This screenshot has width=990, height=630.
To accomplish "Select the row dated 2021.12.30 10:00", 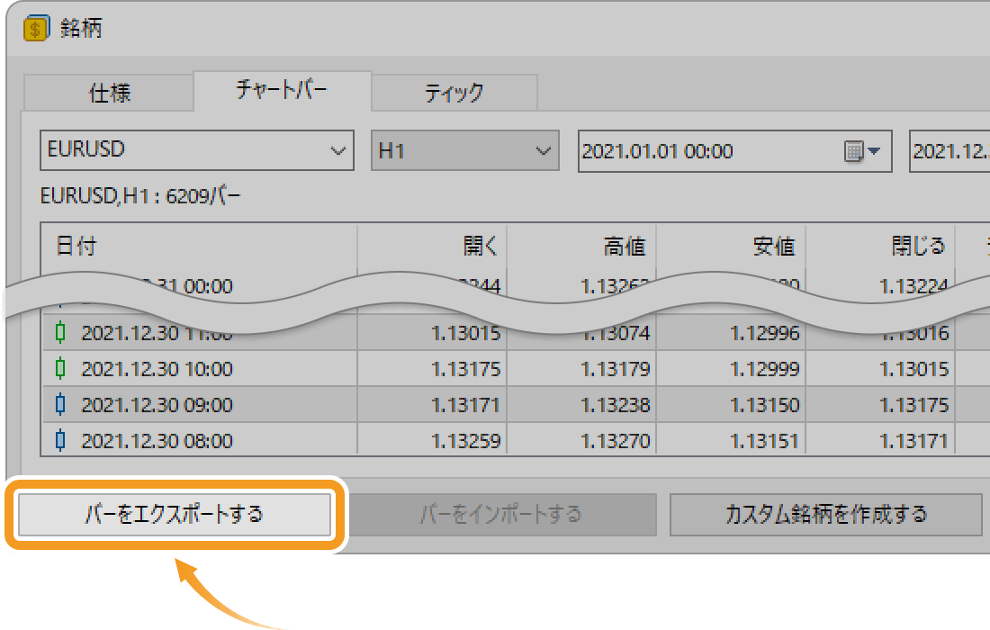I will (516, 368).
